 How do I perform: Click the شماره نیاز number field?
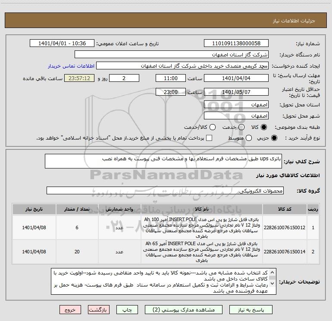click(236, 43)
